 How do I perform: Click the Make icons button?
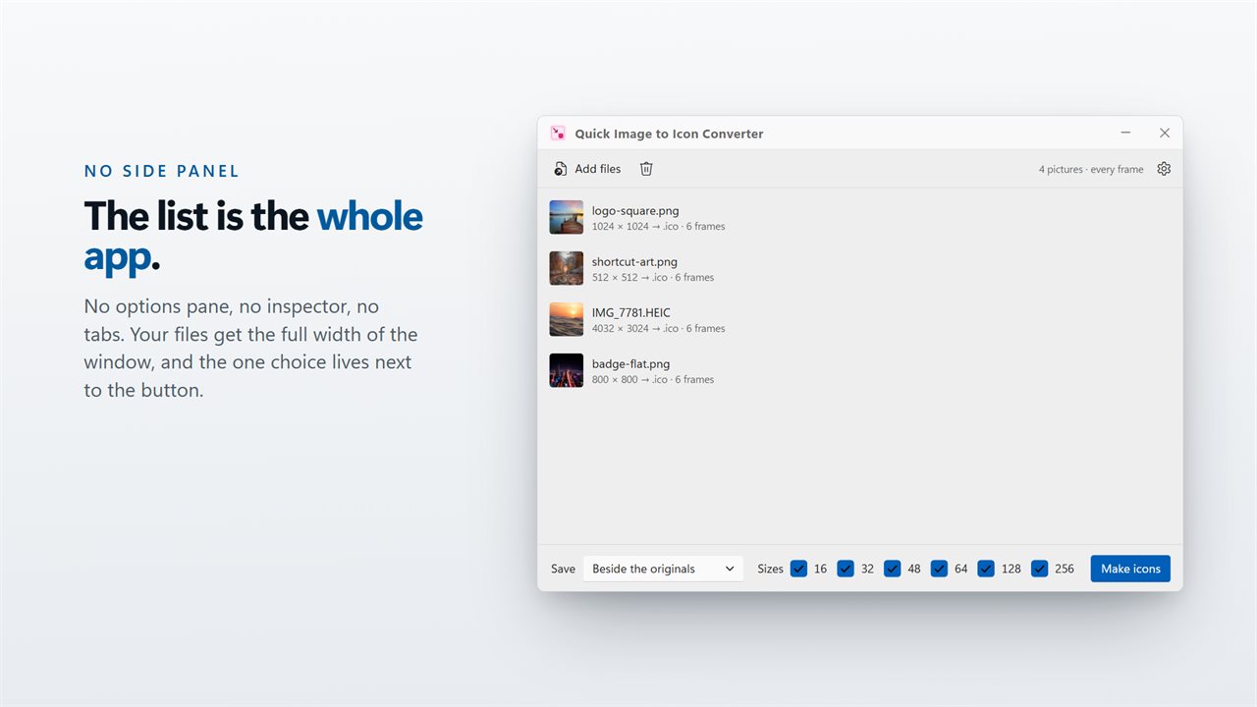(1130, 569)
